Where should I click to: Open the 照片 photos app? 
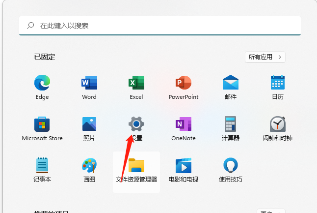click(x=89, y=124)
